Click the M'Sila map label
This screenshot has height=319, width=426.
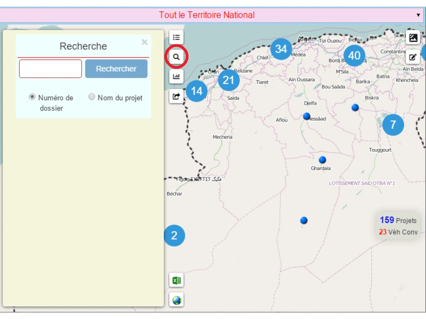[342, 71]
